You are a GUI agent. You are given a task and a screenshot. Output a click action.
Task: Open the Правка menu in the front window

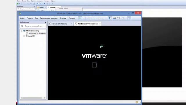click(x=30, y=18)
